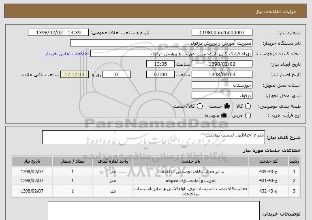Click service code ج-43-432
The image size is (312, 220).
point(268,191)
